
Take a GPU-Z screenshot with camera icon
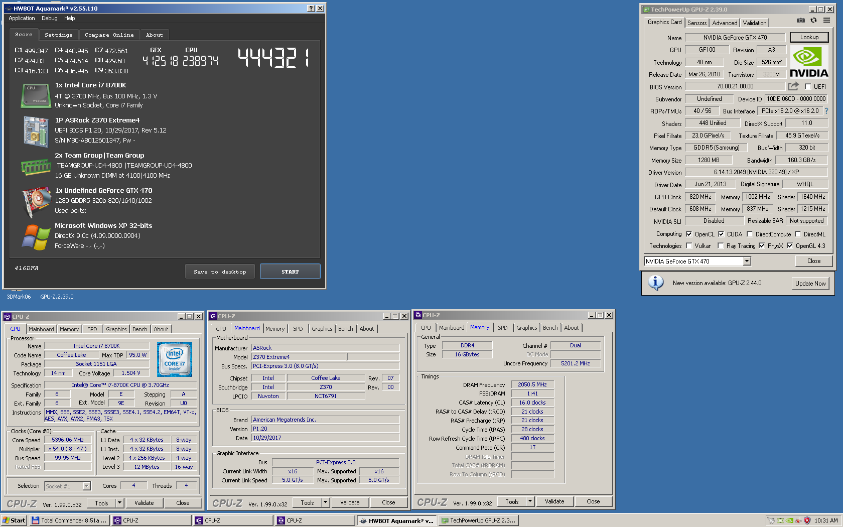tap(801, 21)
